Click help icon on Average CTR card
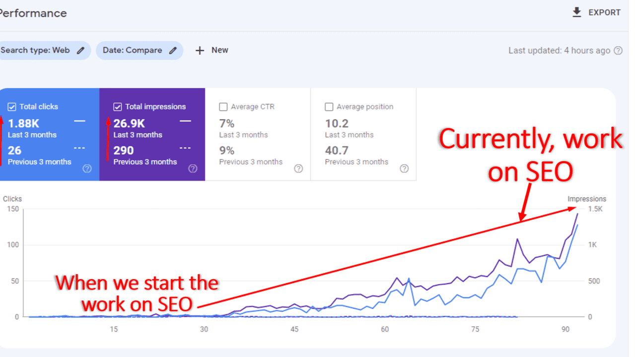The image size is (635, 357). click(x=298, y=169)
